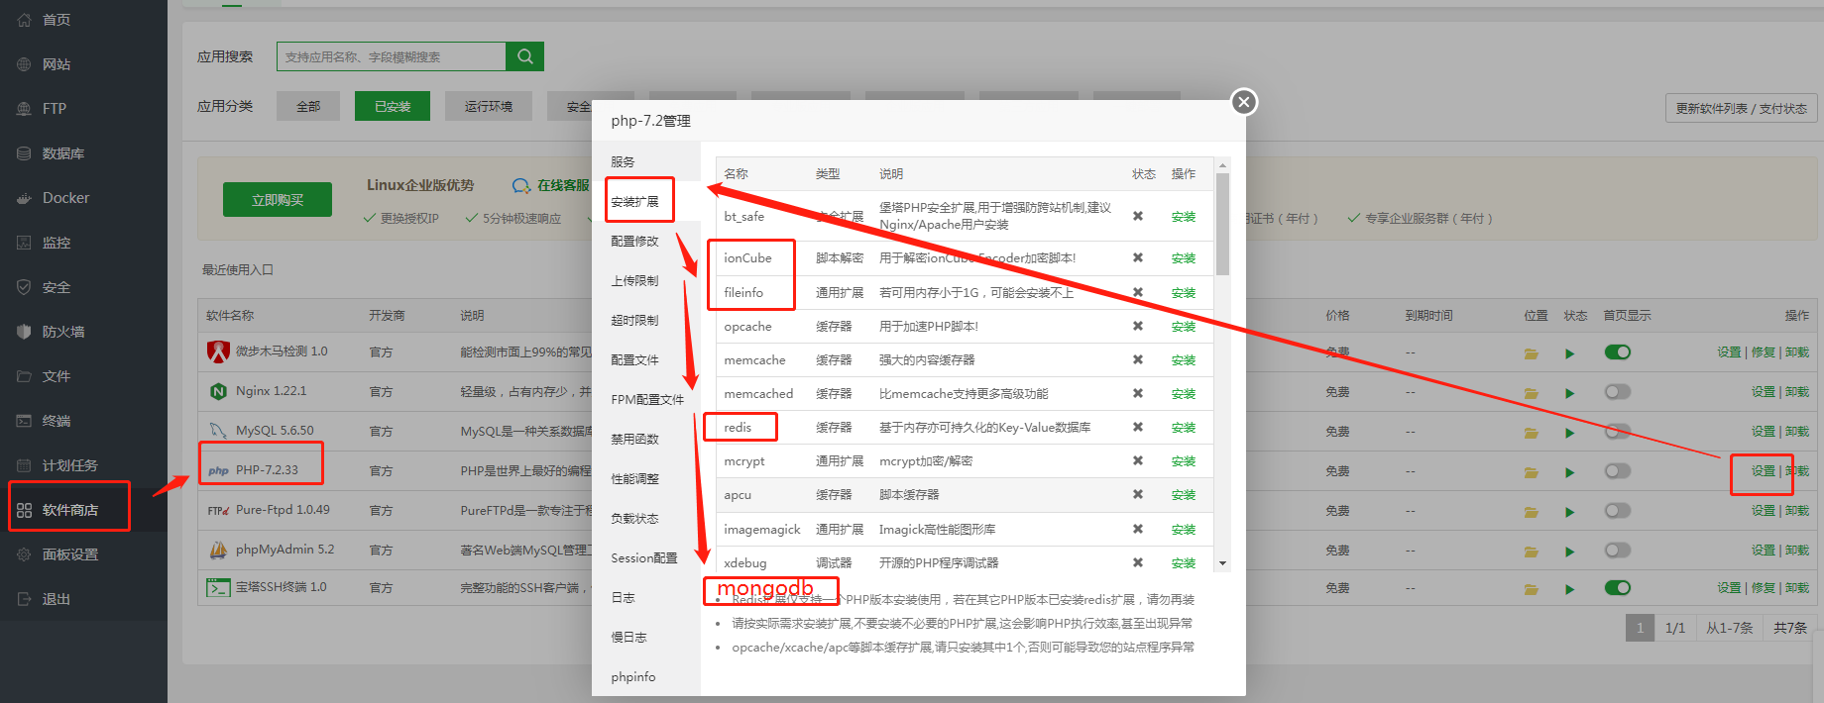
Task: Click 修复 link in 微步木马检测 row
Action: (1763, 352)
